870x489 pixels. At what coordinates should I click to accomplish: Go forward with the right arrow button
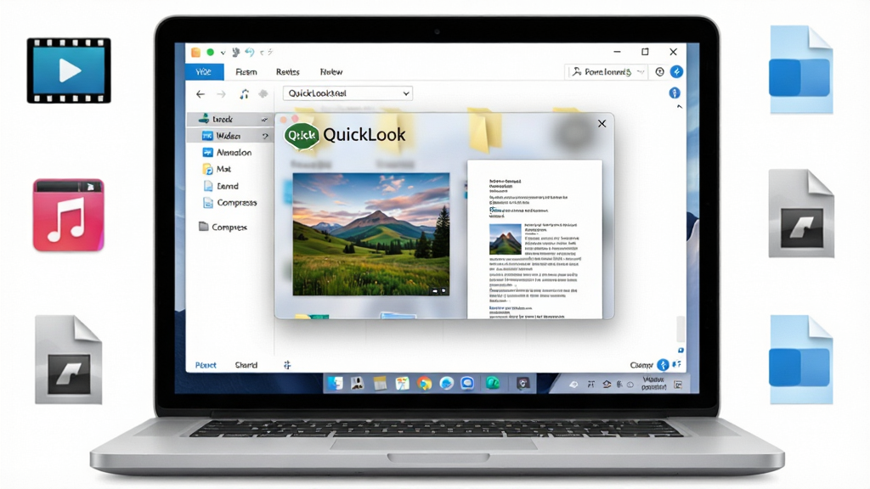(222, 94)
